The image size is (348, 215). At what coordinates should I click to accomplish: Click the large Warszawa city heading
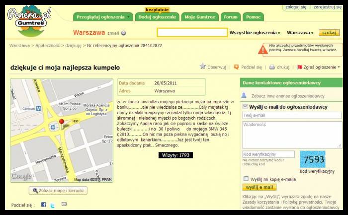point(89,33)
